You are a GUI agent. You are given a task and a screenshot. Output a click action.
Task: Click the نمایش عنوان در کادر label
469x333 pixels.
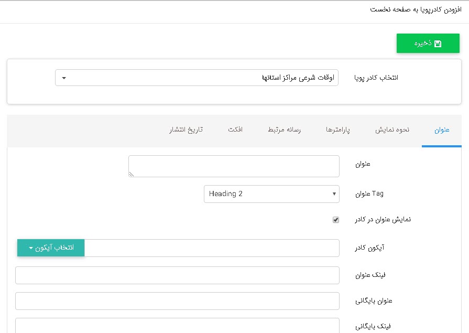[383, 220]
